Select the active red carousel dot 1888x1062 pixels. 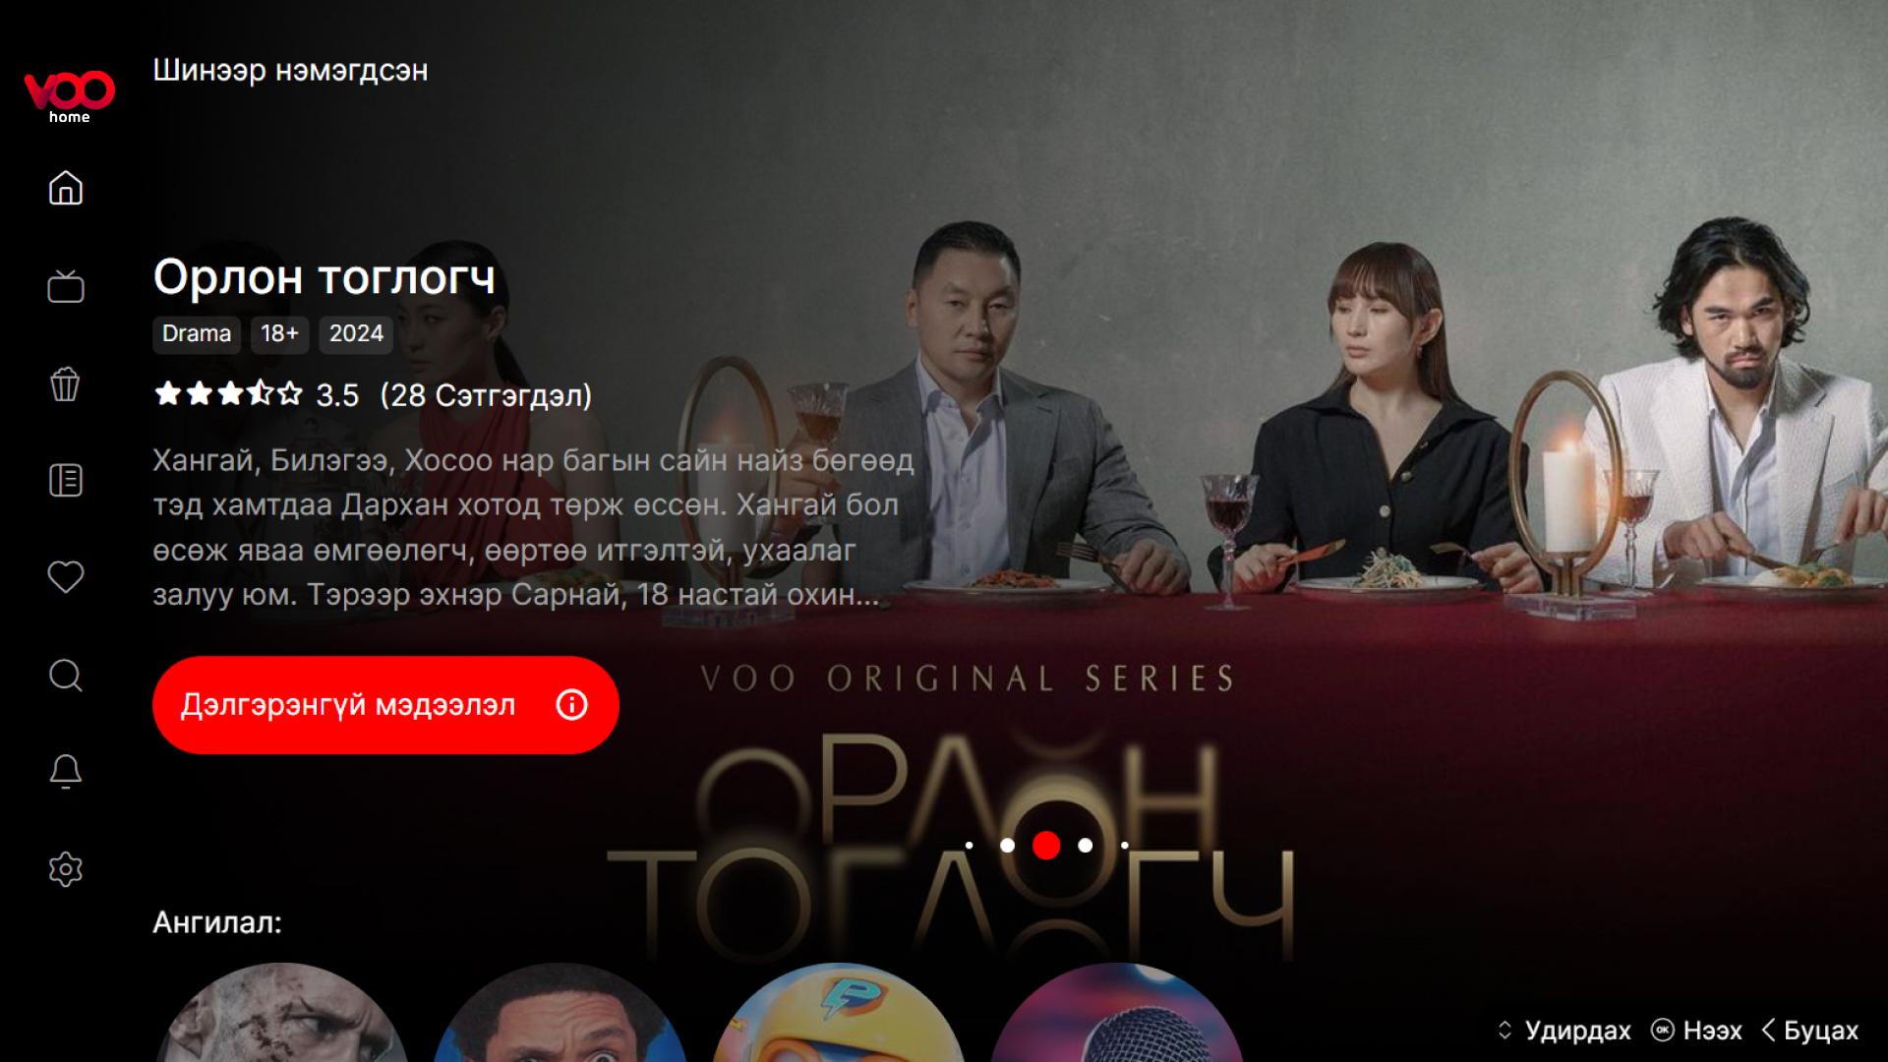point(1046,845)
